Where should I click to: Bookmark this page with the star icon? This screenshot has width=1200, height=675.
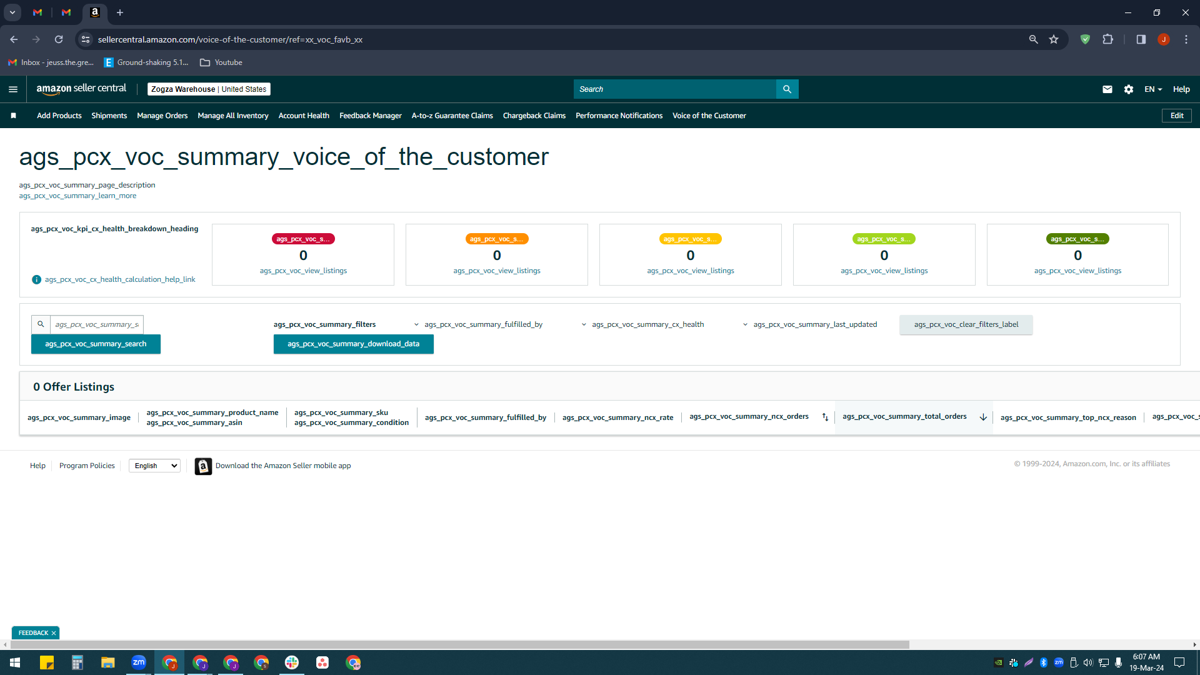pyautogui.click(x=1054, y=39)
